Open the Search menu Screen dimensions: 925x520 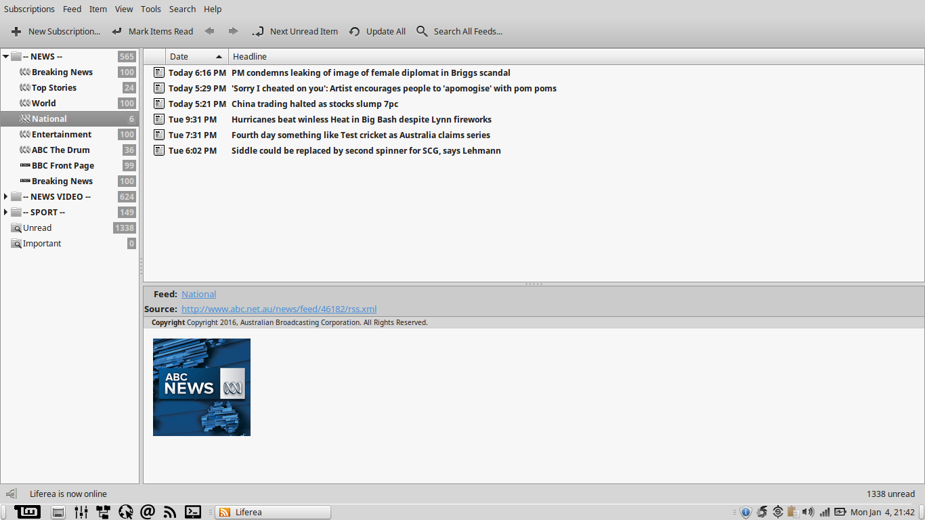point(182,9)
